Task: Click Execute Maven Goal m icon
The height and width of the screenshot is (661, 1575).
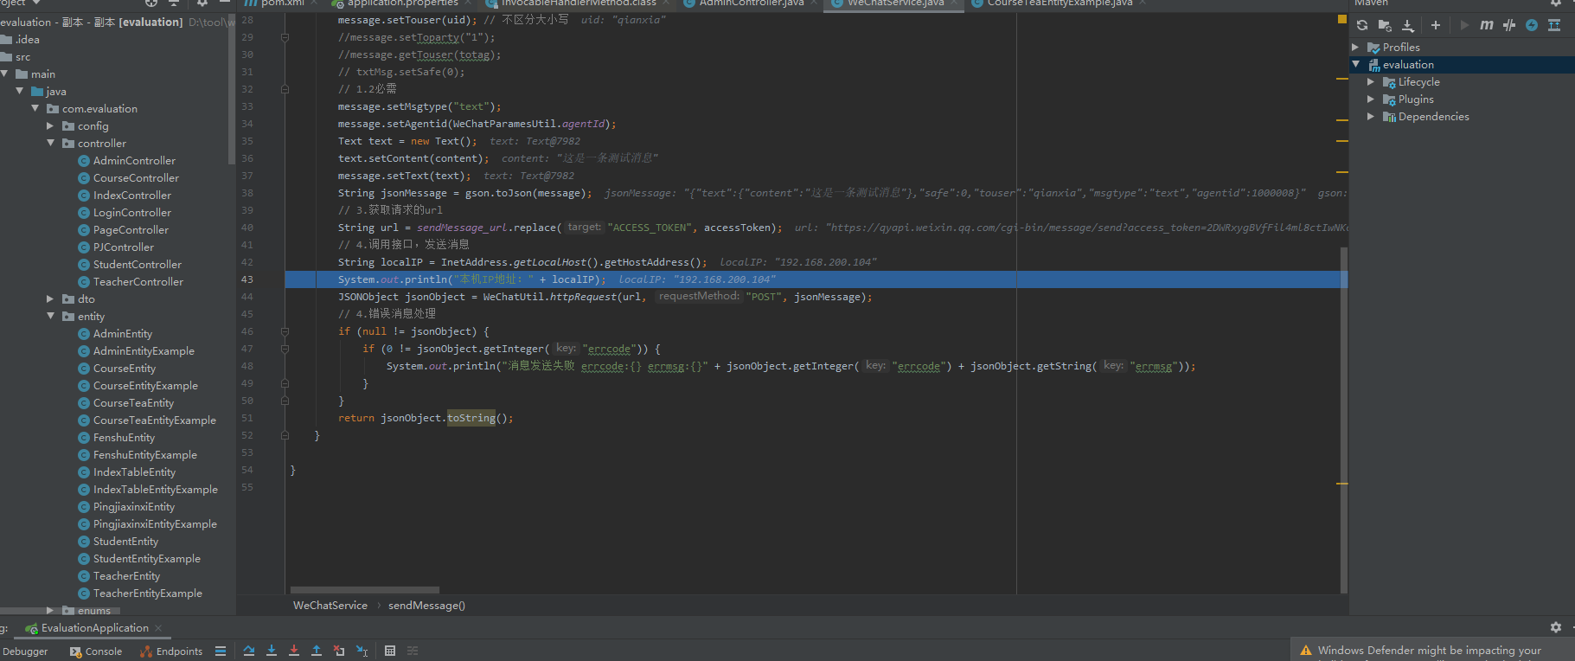Action: (1487, 25)
